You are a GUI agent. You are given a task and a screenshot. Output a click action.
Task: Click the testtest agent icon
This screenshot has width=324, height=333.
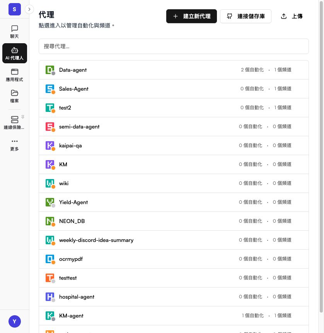50,278
